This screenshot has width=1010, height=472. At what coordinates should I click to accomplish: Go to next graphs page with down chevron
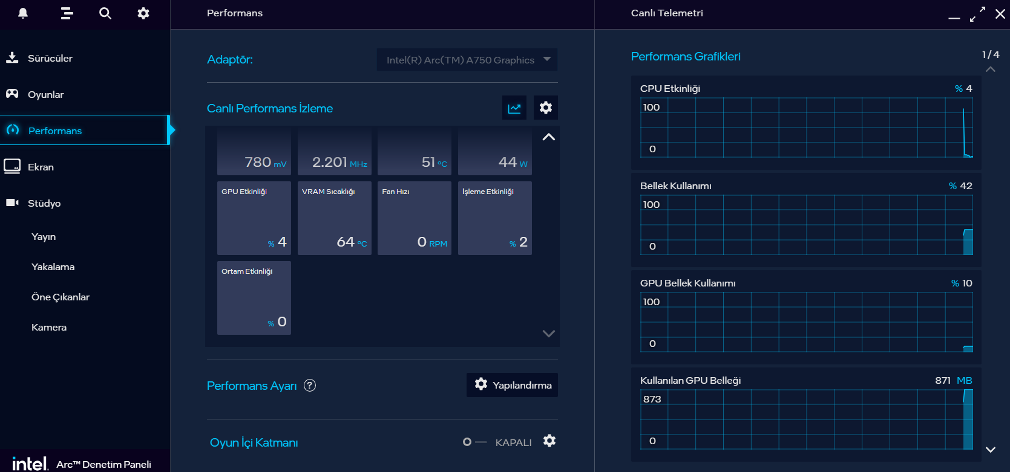[991, 450]
